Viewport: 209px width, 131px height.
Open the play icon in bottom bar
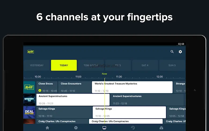pos(76,128)
